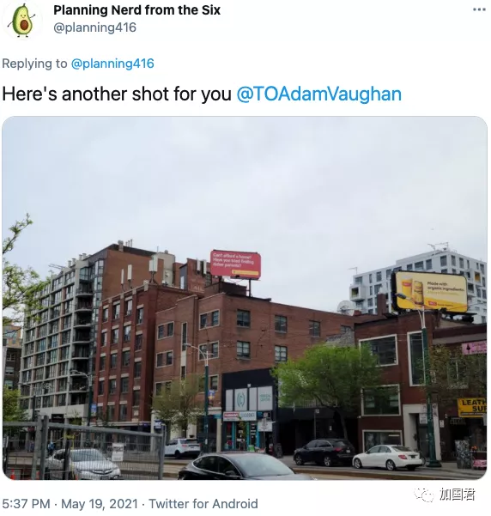491x516 pixels.
Task: Click the yellow LEATH storefront sign in photo
Action: [472, 408]
